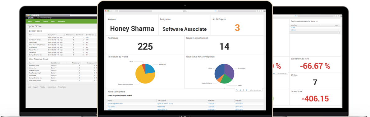This screenshot has width=370, height=117.
Task: Open the Search tab in left Splunk window
Action: [x=30, y=21]
